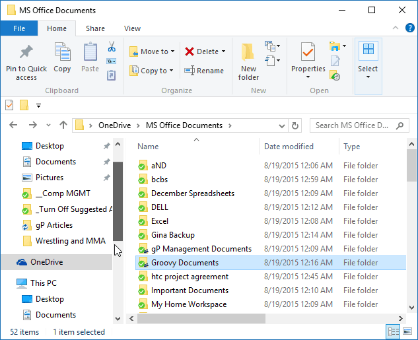
Task: Select the htc project agreement folder
Action: [190, 277]
